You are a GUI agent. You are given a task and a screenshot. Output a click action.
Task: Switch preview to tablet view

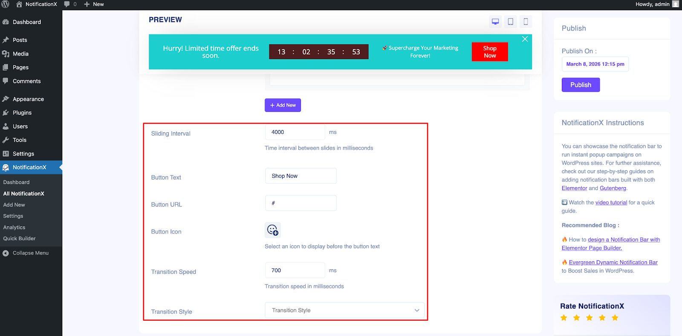click(x=510, y=22)
